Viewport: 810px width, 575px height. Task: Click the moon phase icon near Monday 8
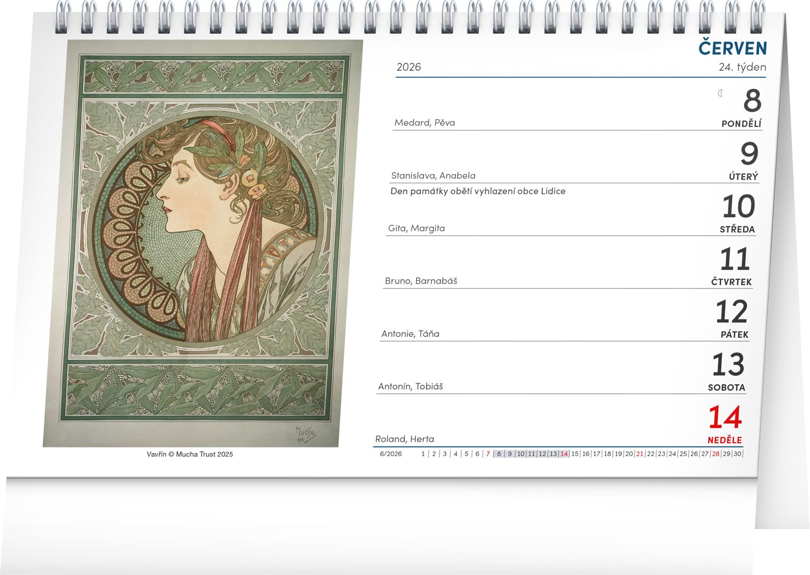point(719,93)
